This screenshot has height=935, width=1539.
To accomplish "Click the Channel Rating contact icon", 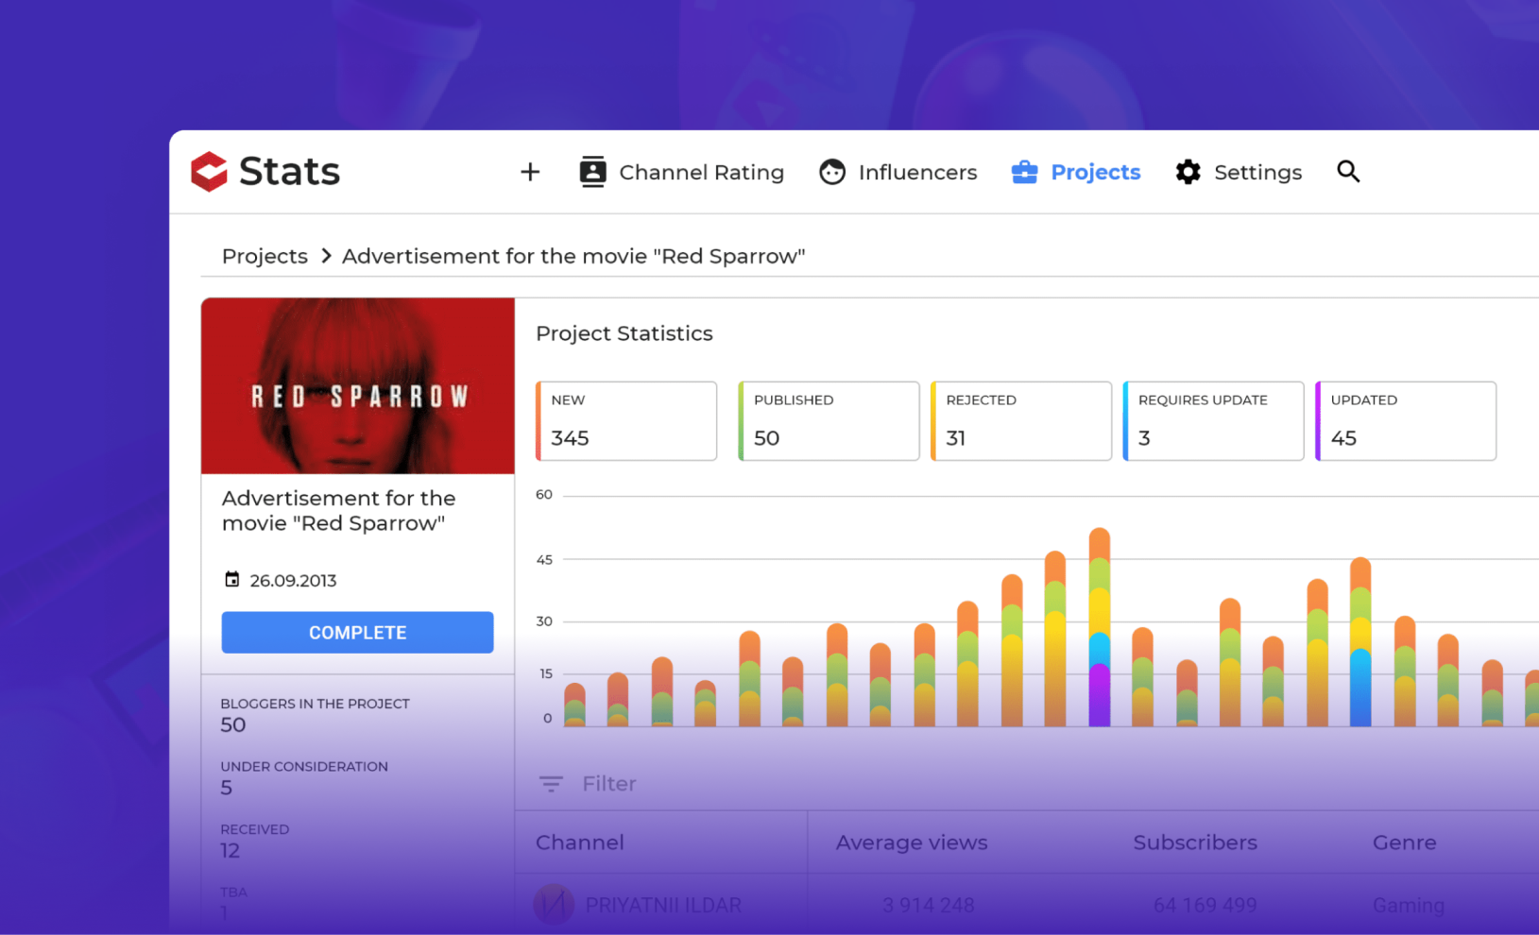I will [592, 172].
